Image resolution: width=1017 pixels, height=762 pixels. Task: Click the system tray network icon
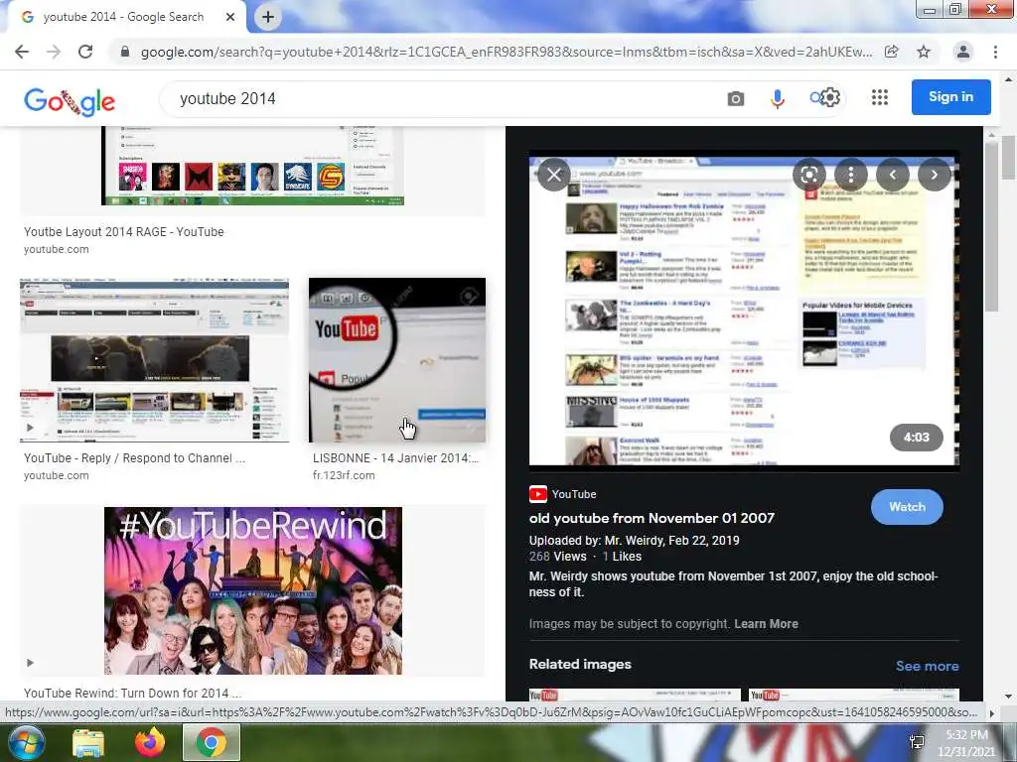click(917, 742)
